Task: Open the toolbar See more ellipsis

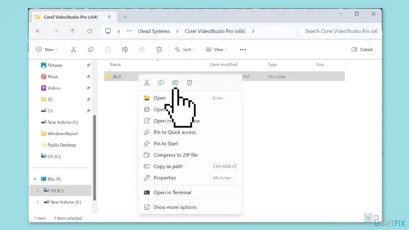Action: [x=243, y=49]
